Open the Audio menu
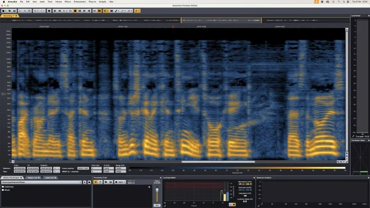Viewport: 370px width, 208px height. [x=42, y=2]
